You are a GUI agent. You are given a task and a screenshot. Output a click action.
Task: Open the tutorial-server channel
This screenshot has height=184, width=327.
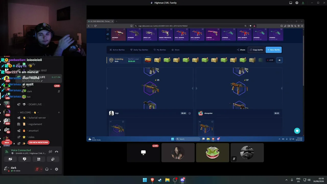tap(37, 118)
